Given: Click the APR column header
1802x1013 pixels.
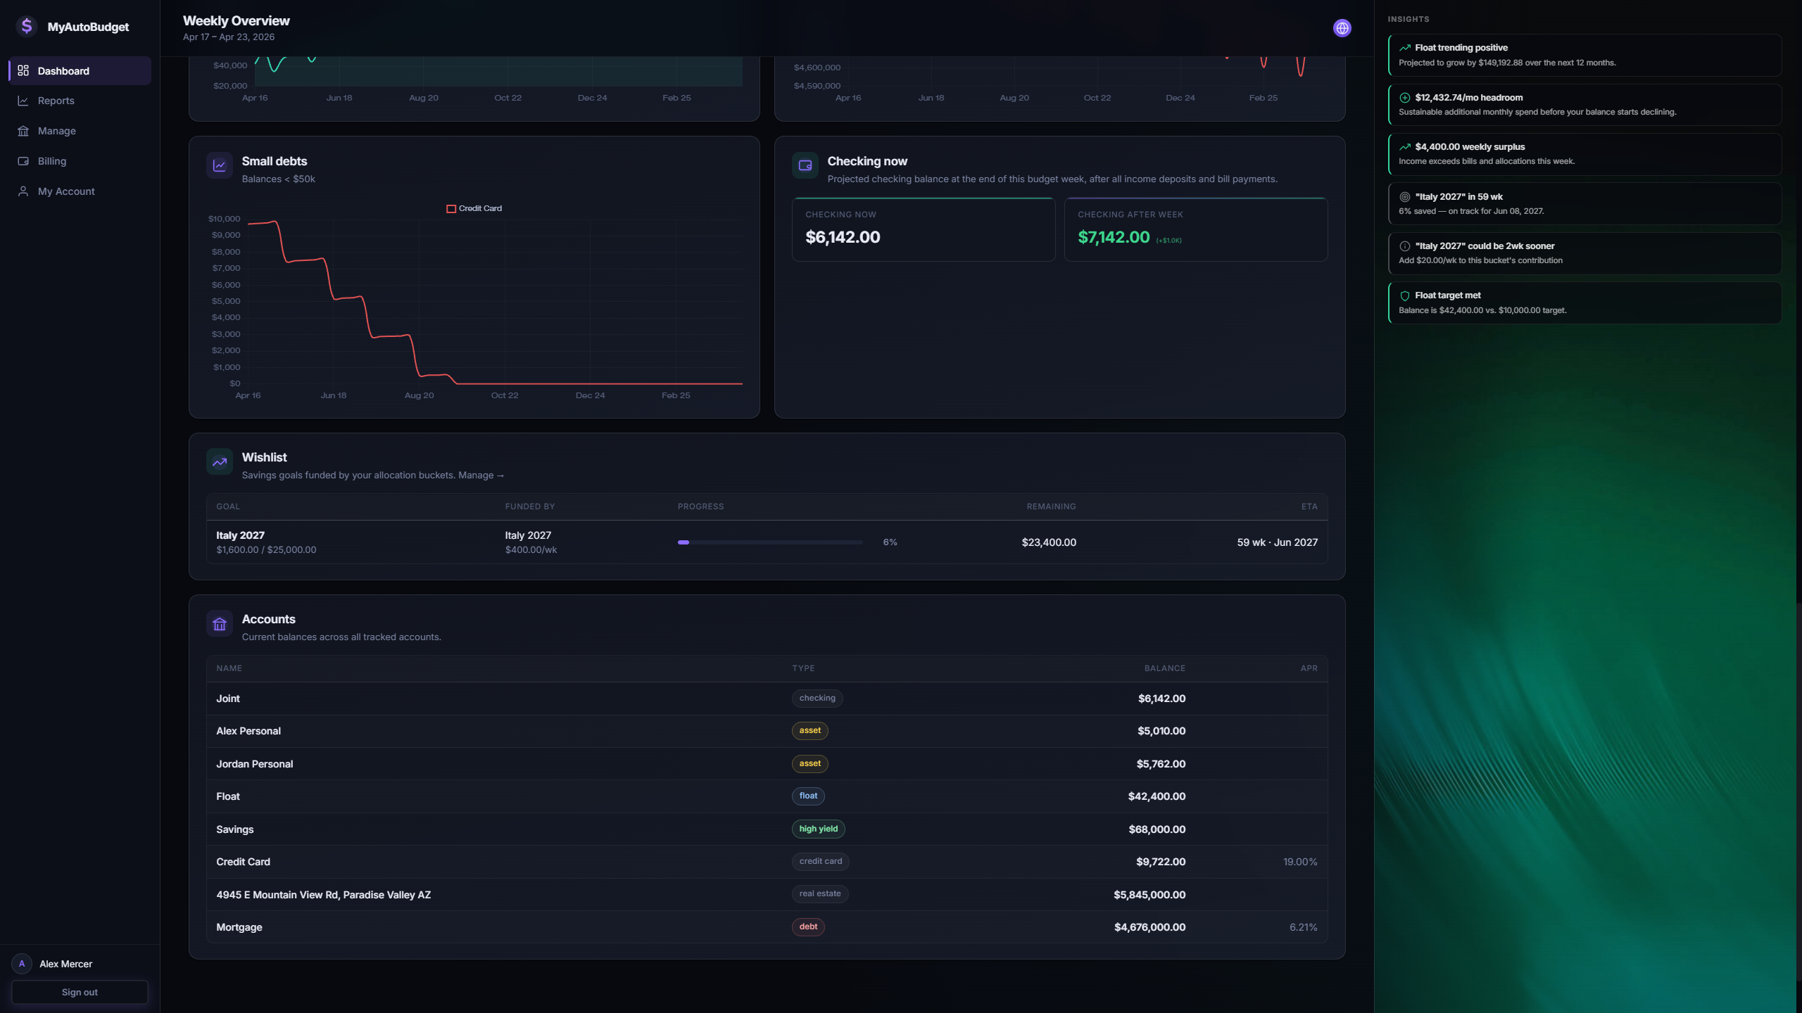Looking at the screenshot, I should click(x=1309, y=668).
